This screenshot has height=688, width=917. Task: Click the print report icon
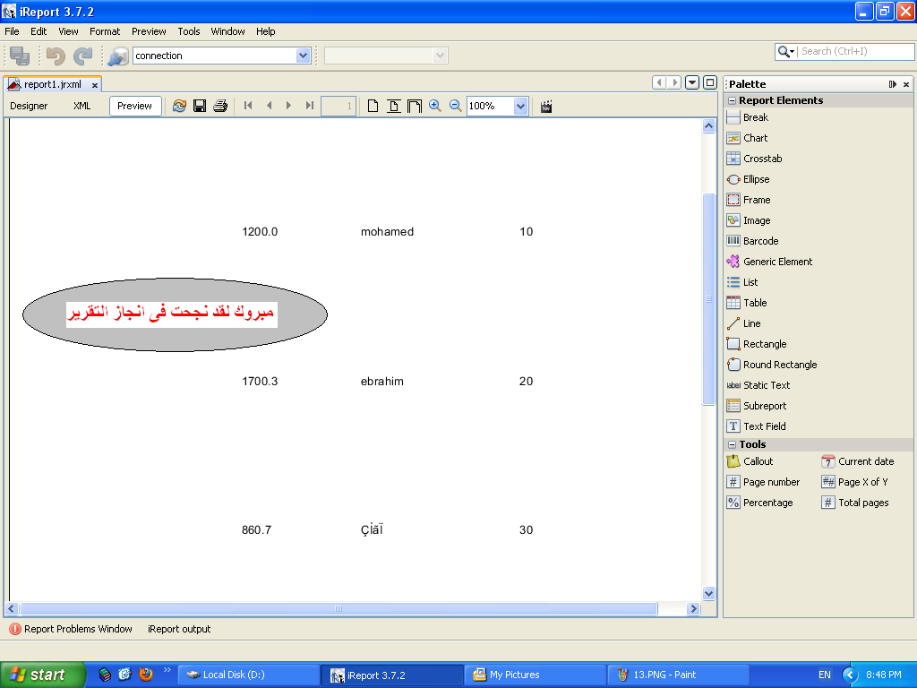pyautogui.click(x=220, y=106)
